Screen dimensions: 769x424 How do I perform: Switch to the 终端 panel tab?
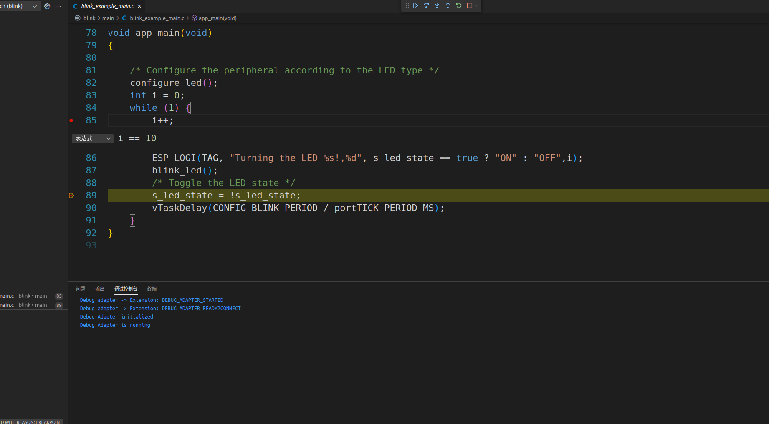coord(152,289)
